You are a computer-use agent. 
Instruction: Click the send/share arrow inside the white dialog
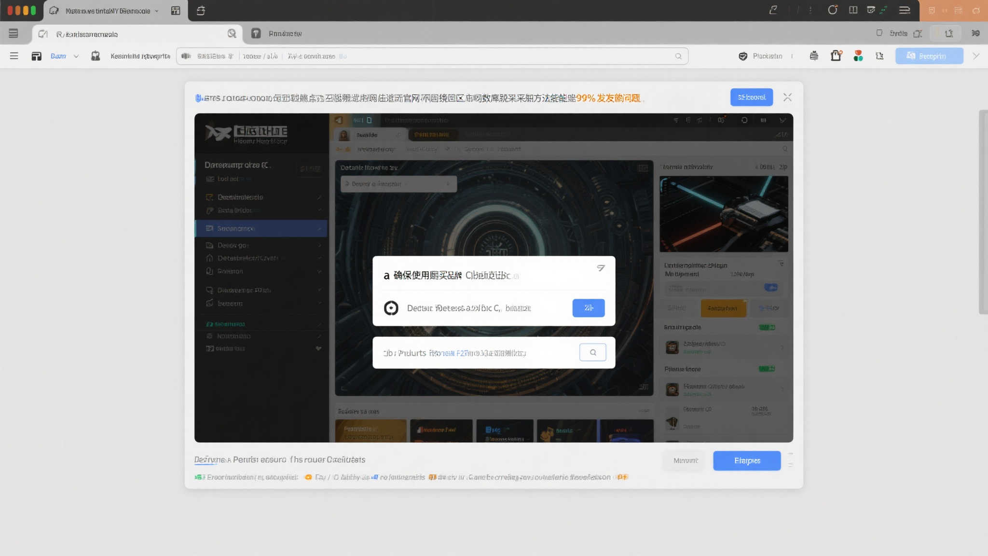[601, 268]
